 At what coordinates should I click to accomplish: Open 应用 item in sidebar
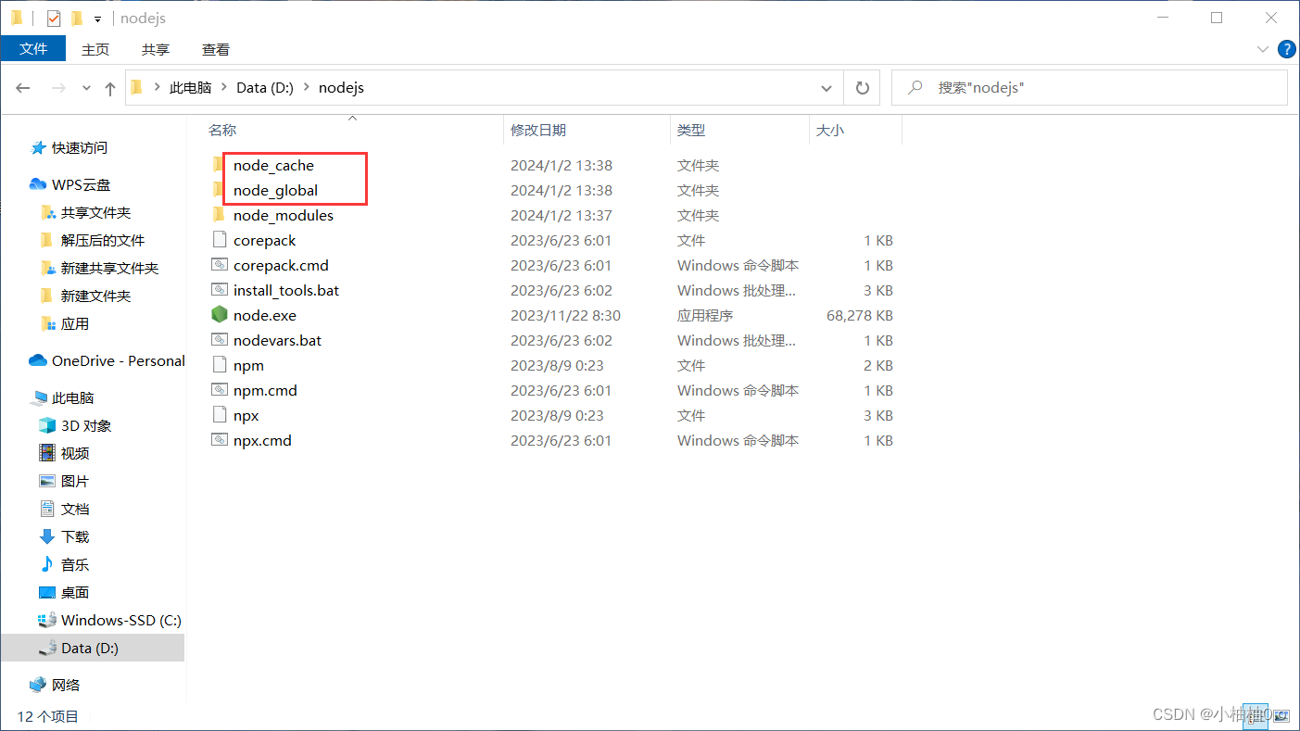(x=65, y=323)
